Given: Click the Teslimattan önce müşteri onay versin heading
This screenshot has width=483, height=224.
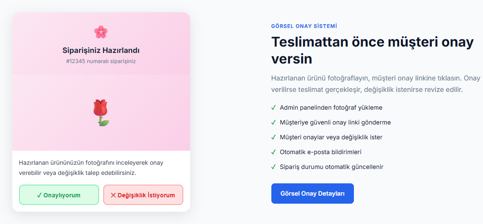Looking at the screenshot, I should tap(373, 50).
